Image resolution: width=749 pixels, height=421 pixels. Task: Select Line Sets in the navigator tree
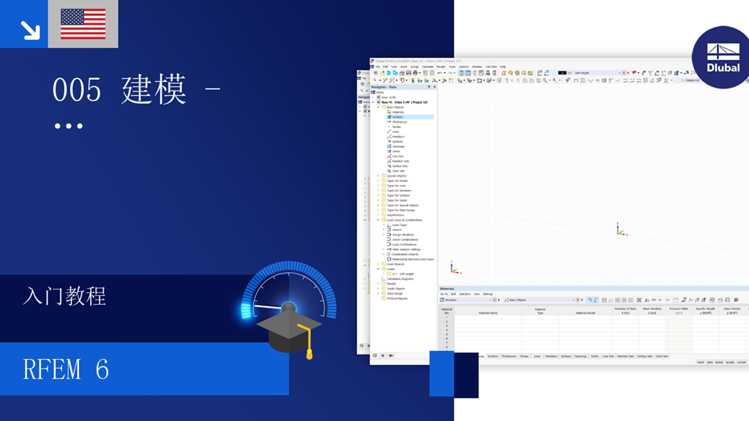pyautogui.click(x=398, y=156)
